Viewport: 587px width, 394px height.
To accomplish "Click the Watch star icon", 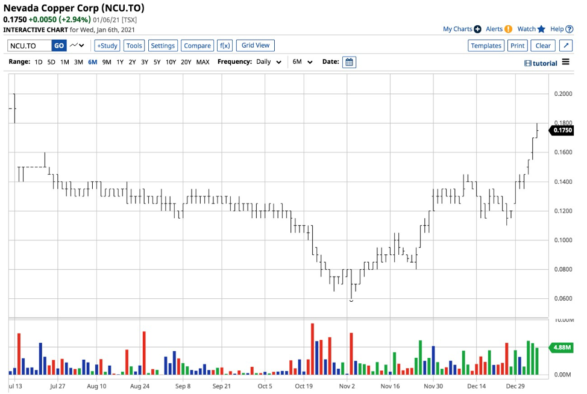I will [x=541, y=29].
